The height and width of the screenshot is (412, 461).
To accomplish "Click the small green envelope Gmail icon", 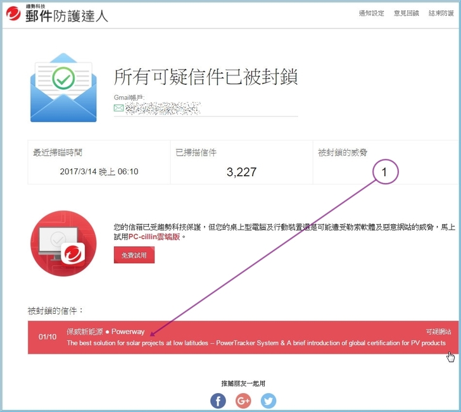I will click(118, 108).
